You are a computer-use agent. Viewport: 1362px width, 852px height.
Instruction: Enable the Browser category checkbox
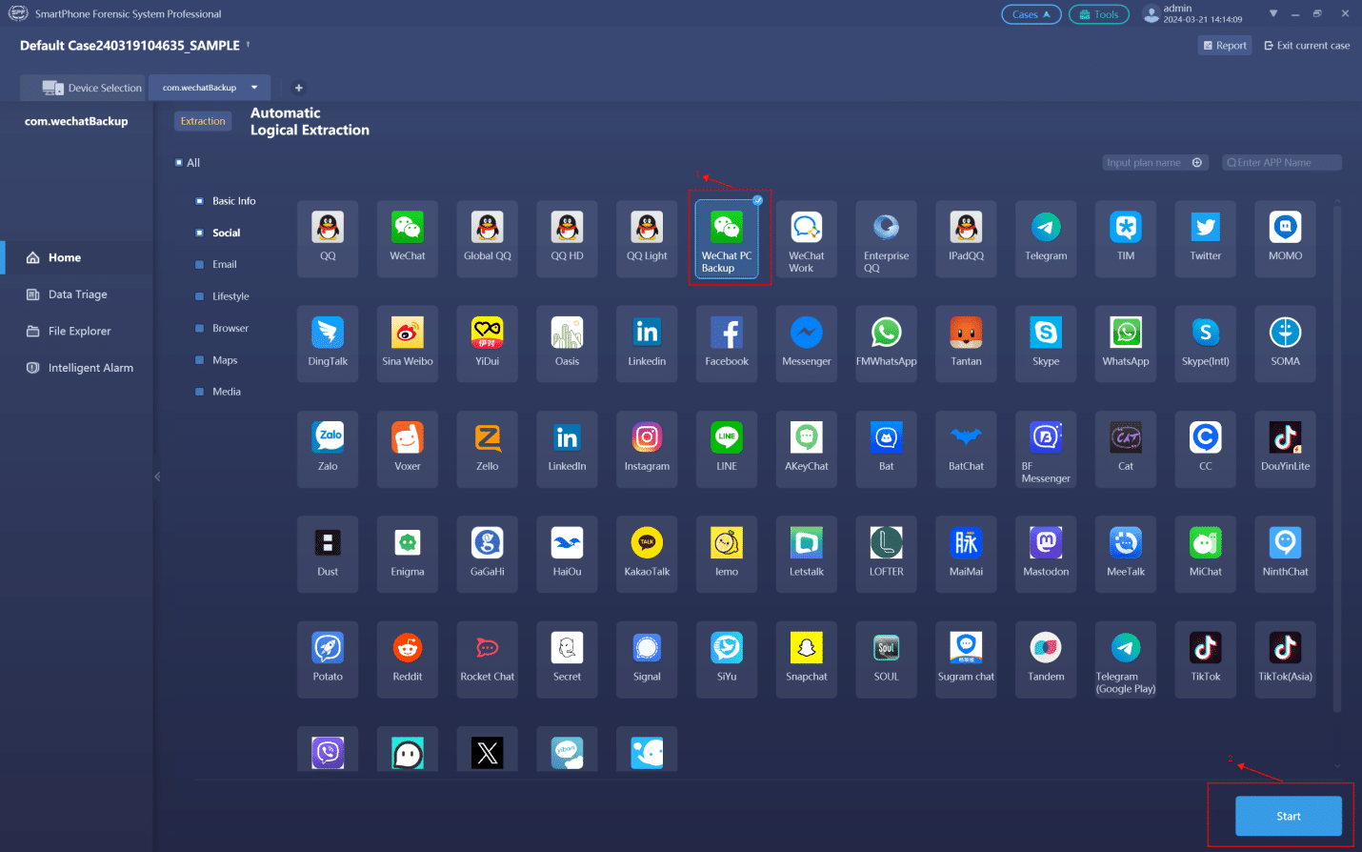(x=199, y=328)
